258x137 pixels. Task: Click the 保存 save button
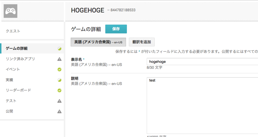coord(116,29)
